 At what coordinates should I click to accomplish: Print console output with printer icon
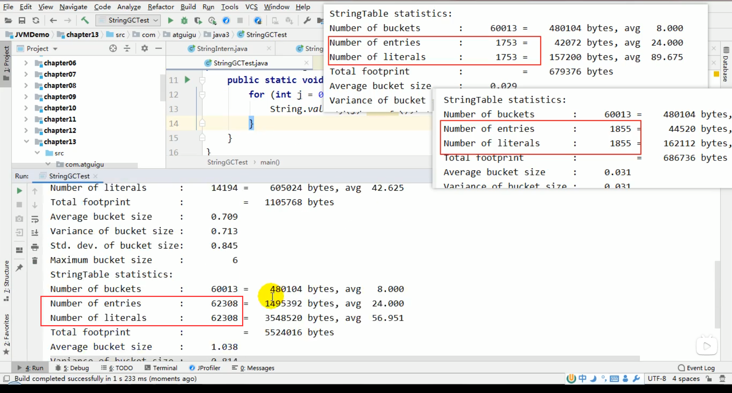(x=35, y=247)
